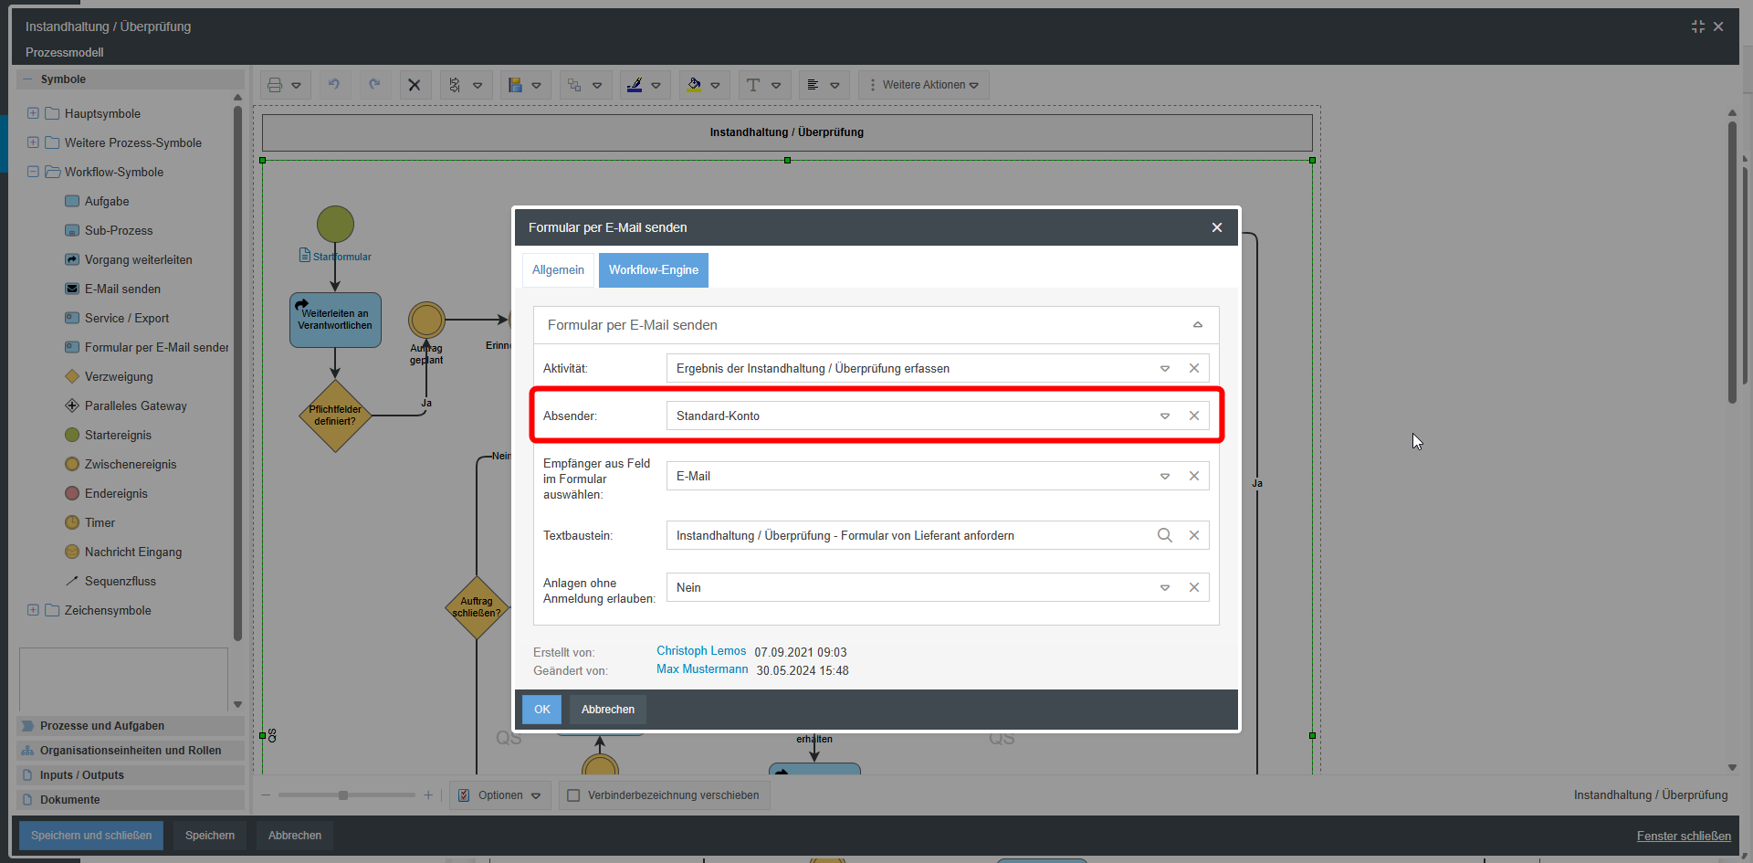Open the Weitere Aktionen menu
The height and width of the screenshot is (863, 1753).
pyautogui.click(x=924, y=85)
